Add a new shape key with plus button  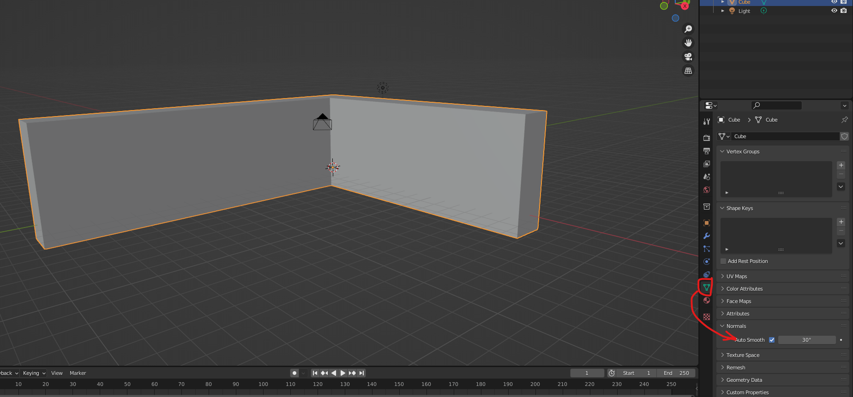click(x=841, y=222)
